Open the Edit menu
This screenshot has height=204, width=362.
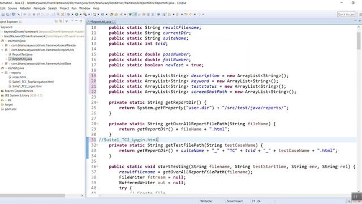(3, 8)
